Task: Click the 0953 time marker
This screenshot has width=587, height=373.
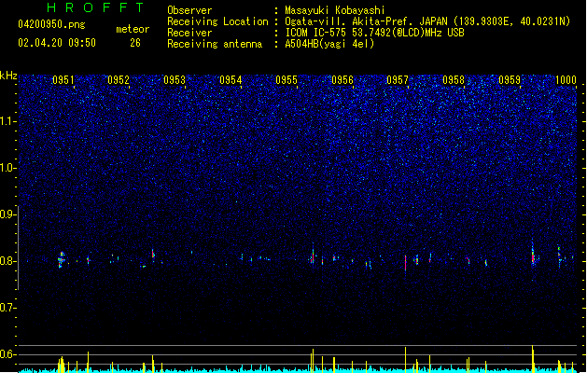Action: 175,79
